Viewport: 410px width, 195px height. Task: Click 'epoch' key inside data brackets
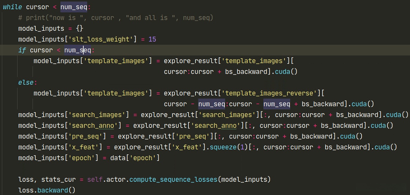click(x=143, y=158)
